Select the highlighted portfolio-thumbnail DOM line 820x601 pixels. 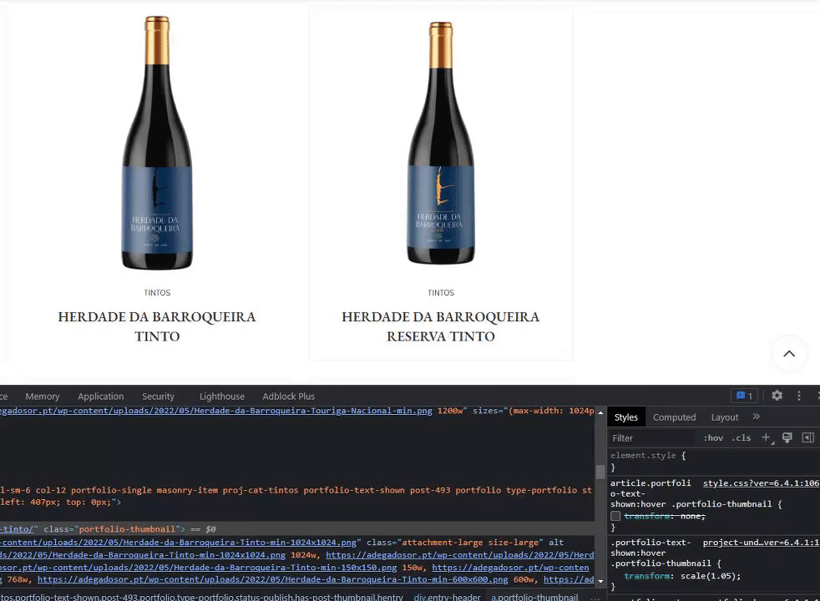297,529
